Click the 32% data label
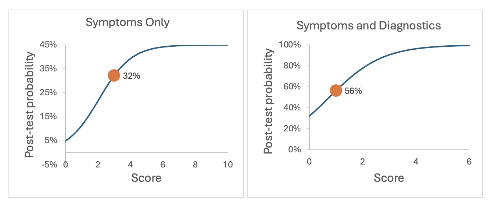The width and height of the screenshot is (494, 205). pyautogui.click(x=132, y=76)
